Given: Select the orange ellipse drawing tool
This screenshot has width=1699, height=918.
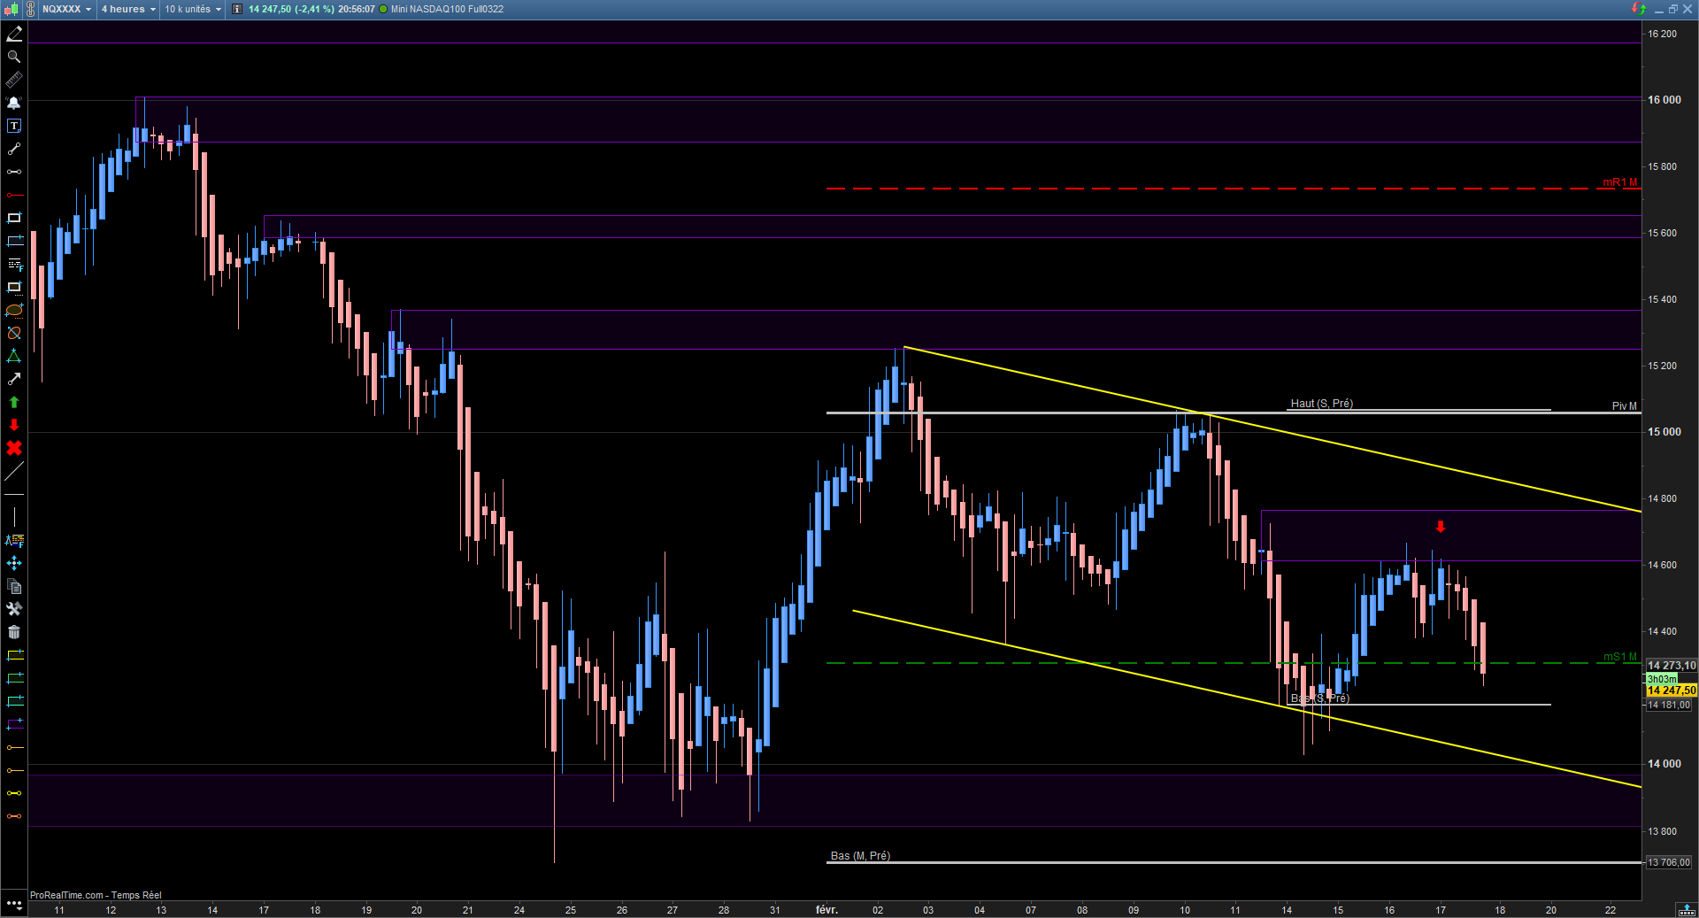Looking at the screenshot, I should (x=14, y=310).
